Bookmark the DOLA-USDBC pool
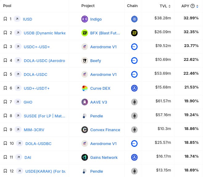Screen dimensions: 203x177 [x=5, y=144]
